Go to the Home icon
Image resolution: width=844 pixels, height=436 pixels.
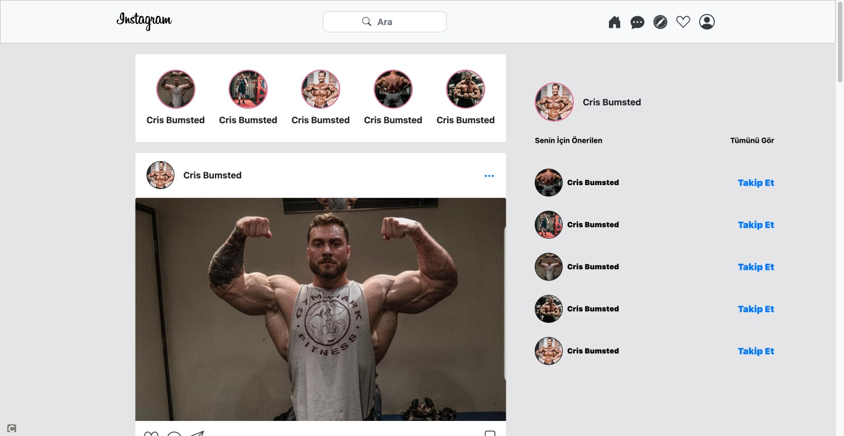(x=615, y=22)
